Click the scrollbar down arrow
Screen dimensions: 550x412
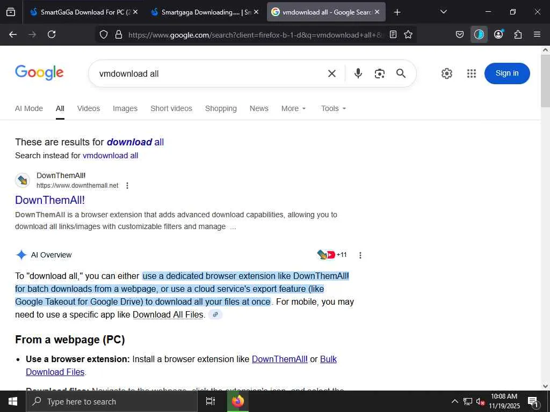coord(545,386)
